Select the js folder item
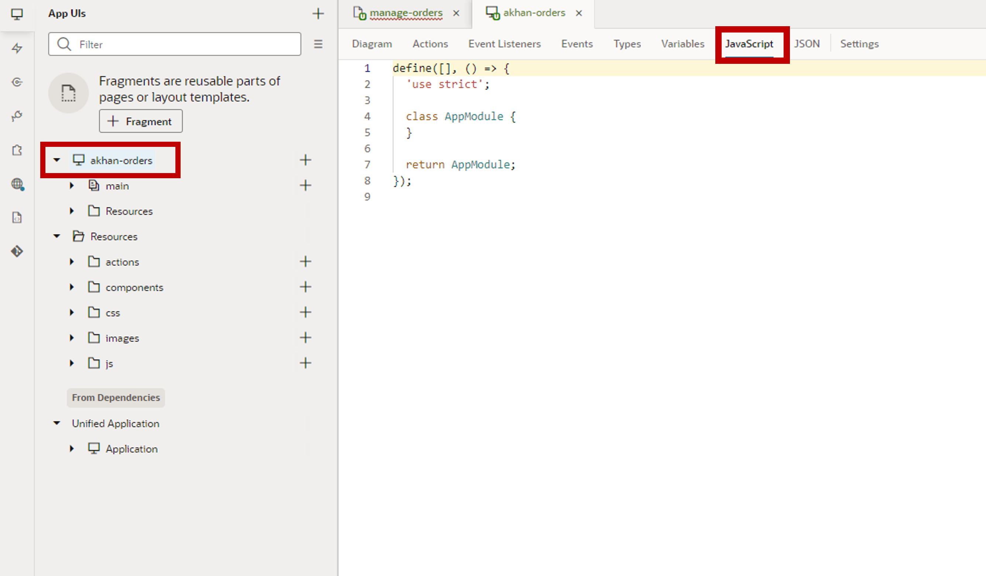This screenshot has height=576, width=986. click(109, 364)
